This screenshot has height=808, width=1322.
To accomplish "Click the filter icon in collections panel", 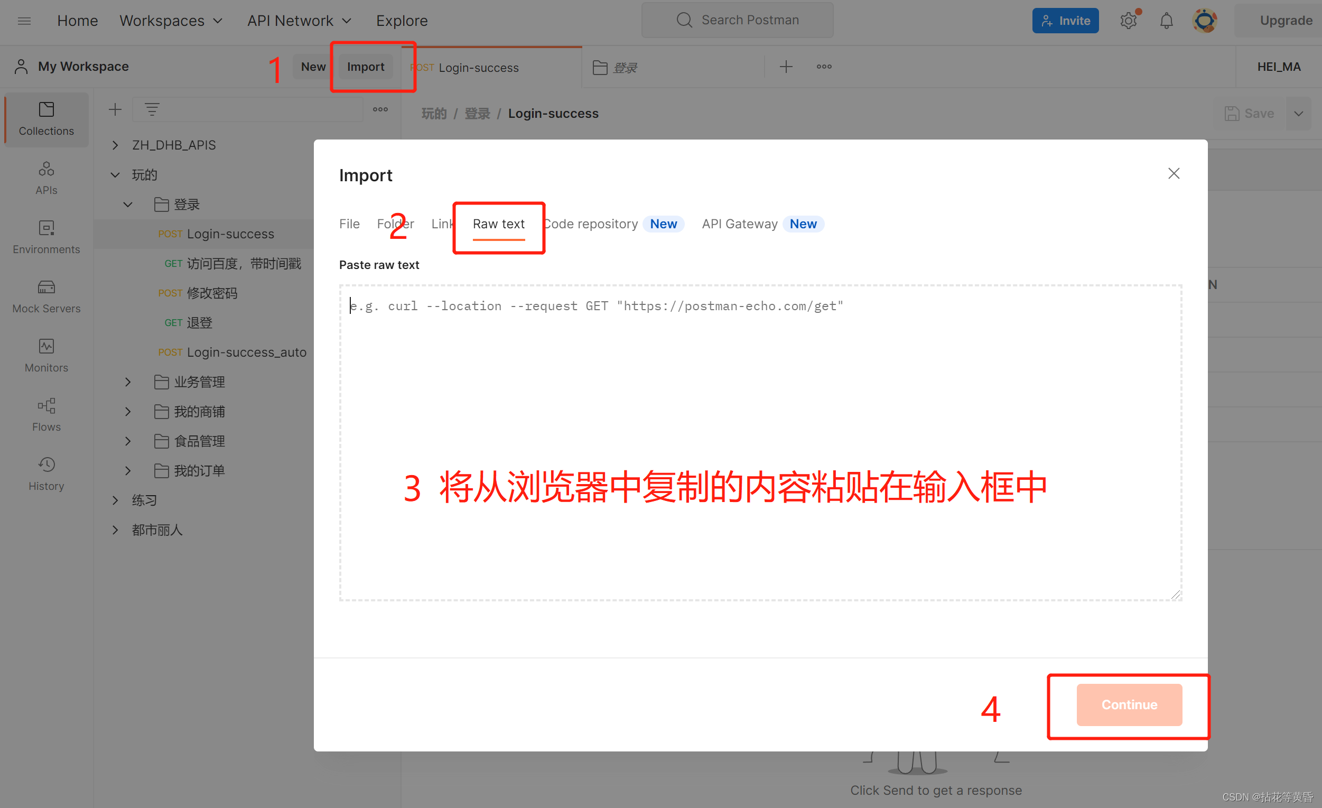I will click(x=152, y=109).
